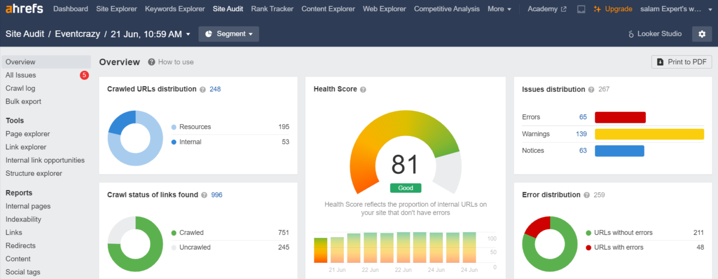This screenshot has width=718, height=279.
Task: Click the Crawled URLs distribution donut chart
Action: [135, 138]
